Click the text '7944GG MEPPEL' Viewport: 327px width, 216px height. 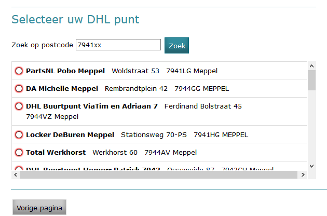click(x=202, y=89)
